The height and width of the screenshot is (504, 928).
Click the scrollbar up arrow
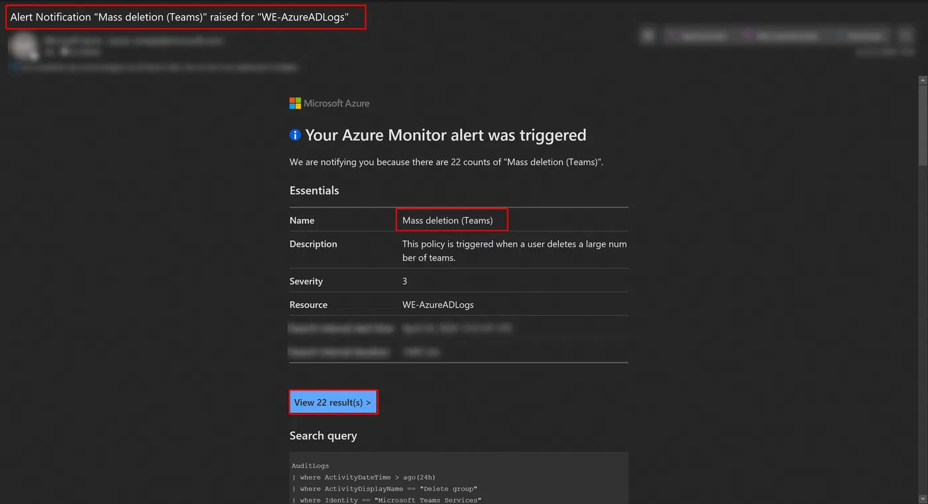click(x=923, y=80)
